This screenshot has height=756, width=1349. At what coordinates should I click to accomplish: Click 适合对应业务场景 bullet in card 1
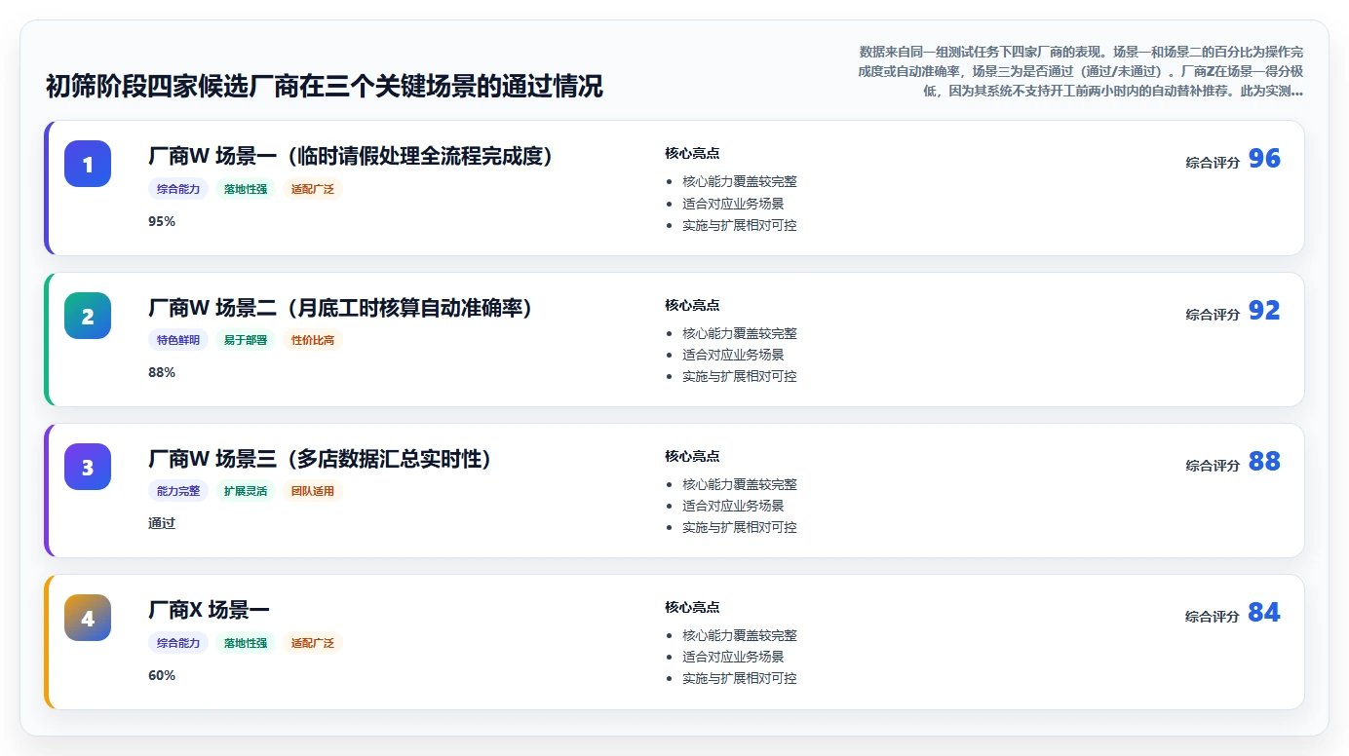tap(733, 204)
